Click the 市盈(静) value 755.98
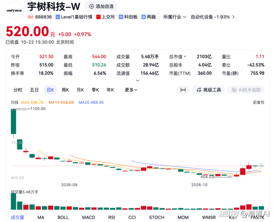This screenshot has height=222, width=273. 257,73
